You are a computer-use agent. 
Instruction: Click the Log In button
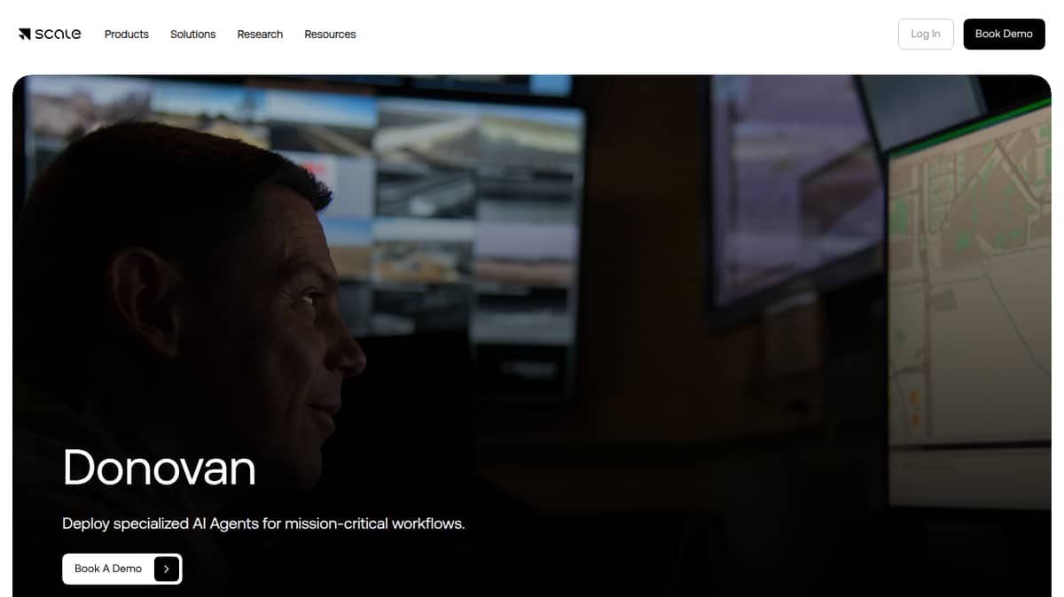[926, 34]
